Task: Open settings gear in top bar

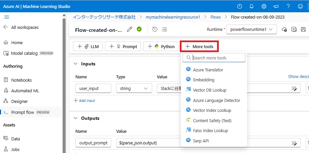Action: coord(264,7)
